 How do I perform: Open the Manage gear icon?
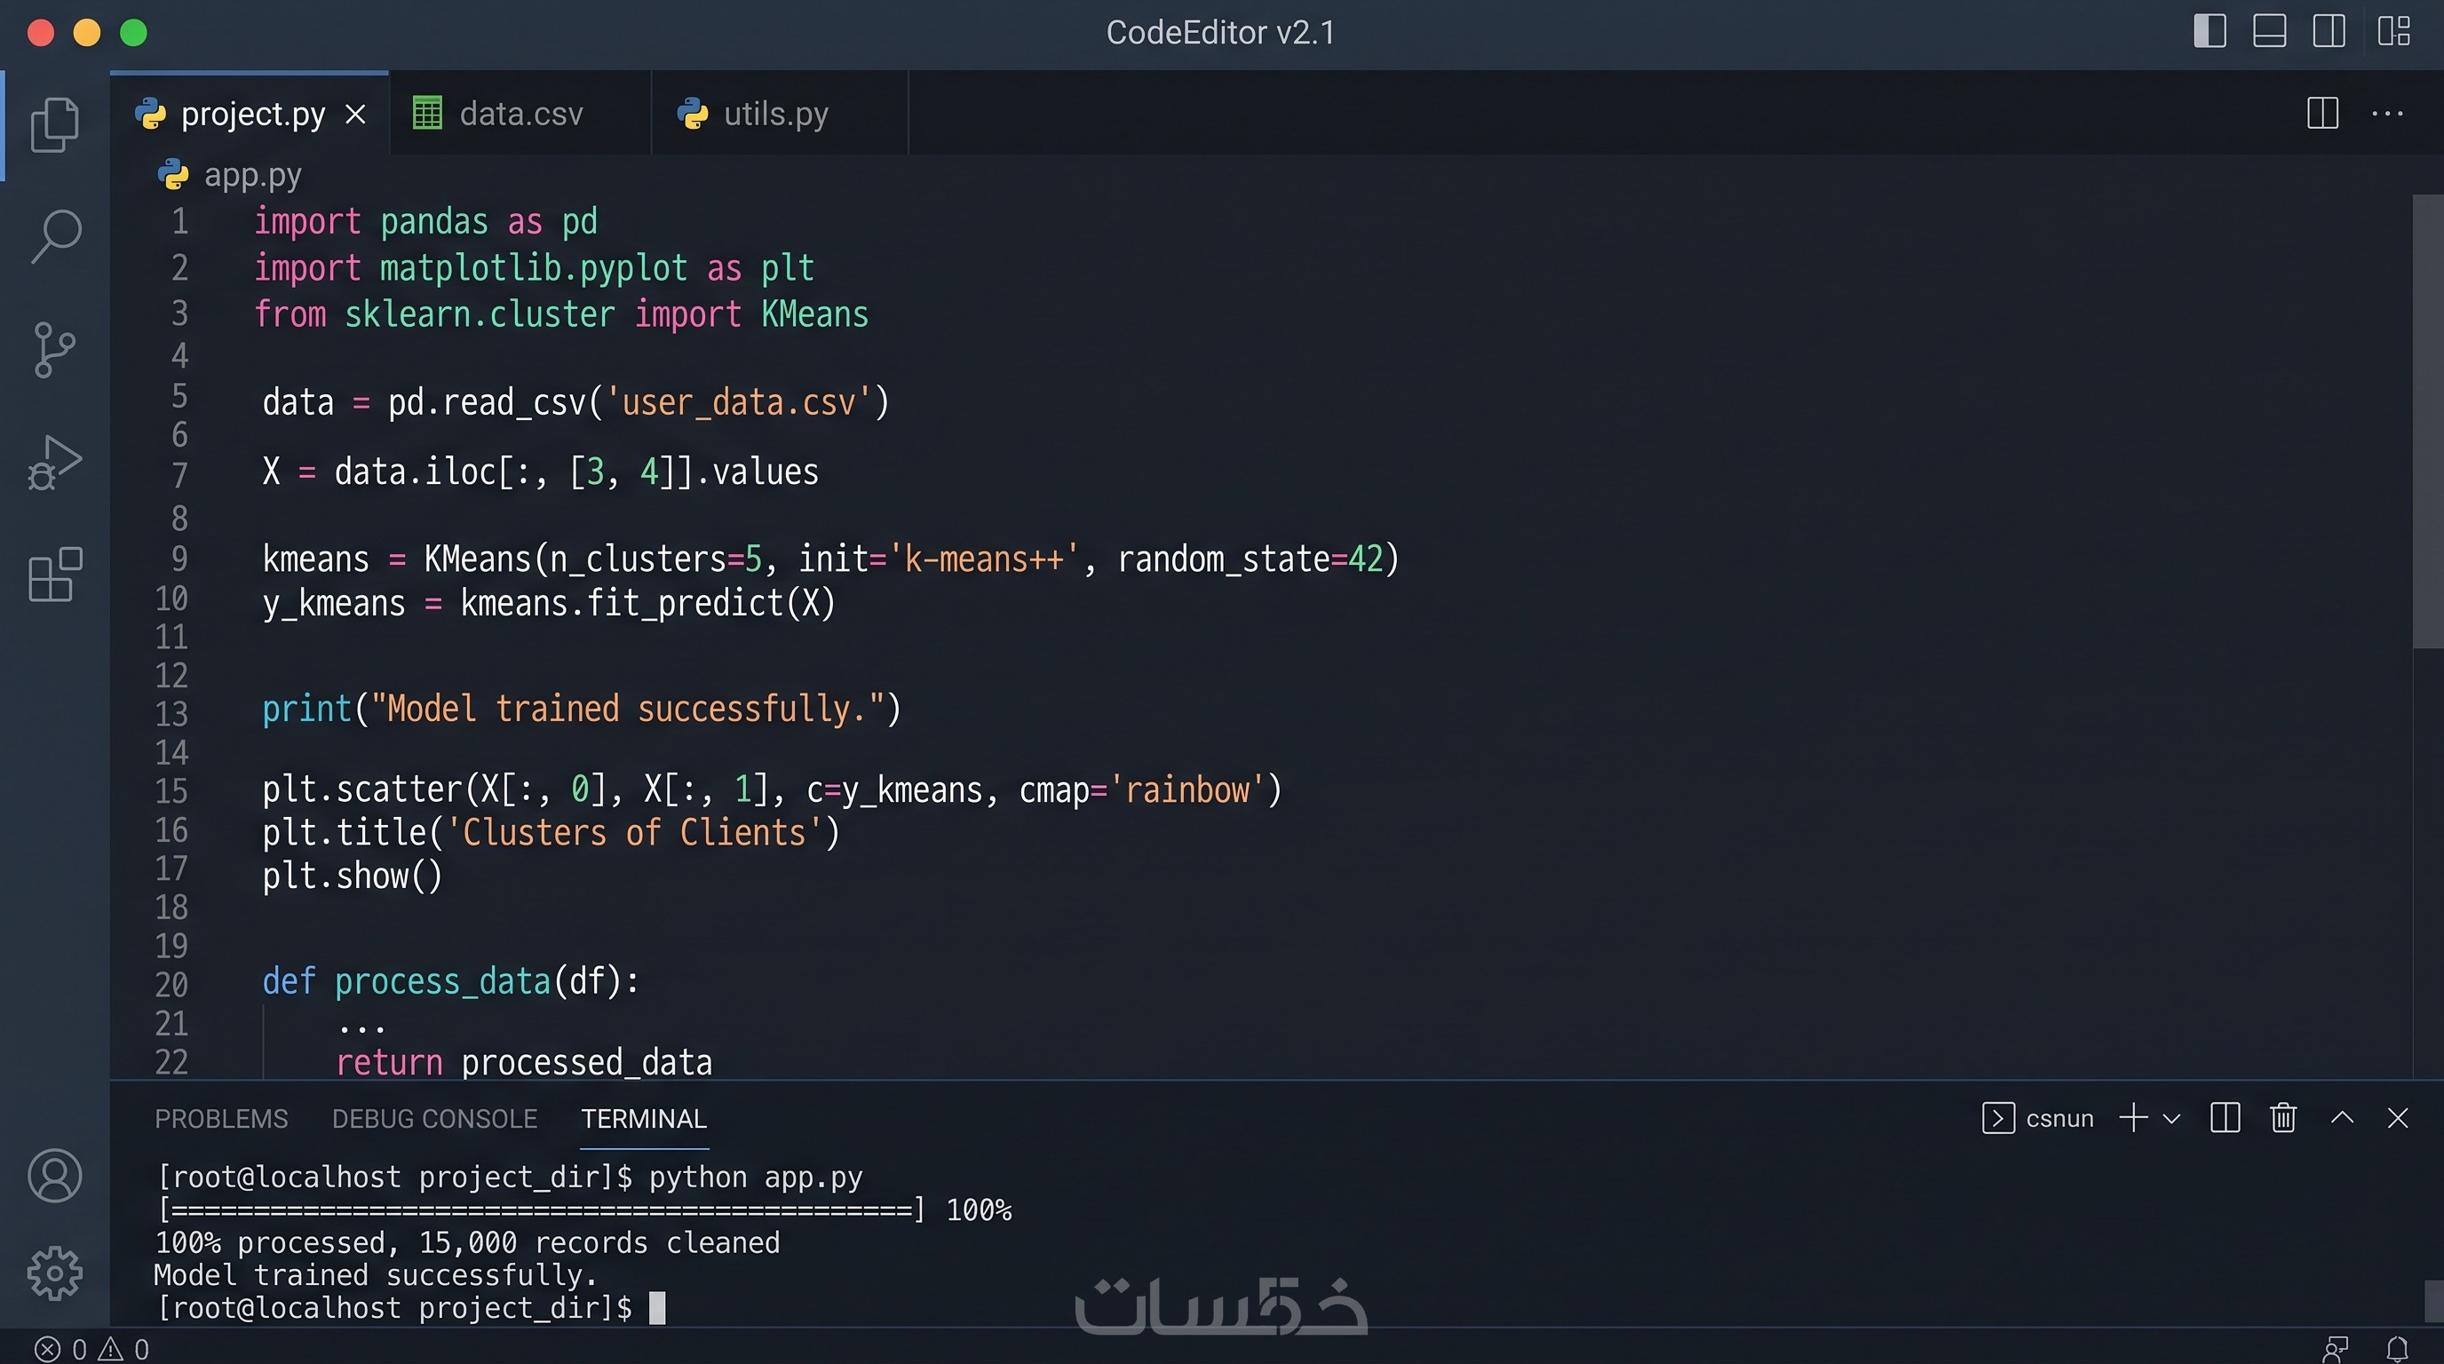pos(55,1272)
